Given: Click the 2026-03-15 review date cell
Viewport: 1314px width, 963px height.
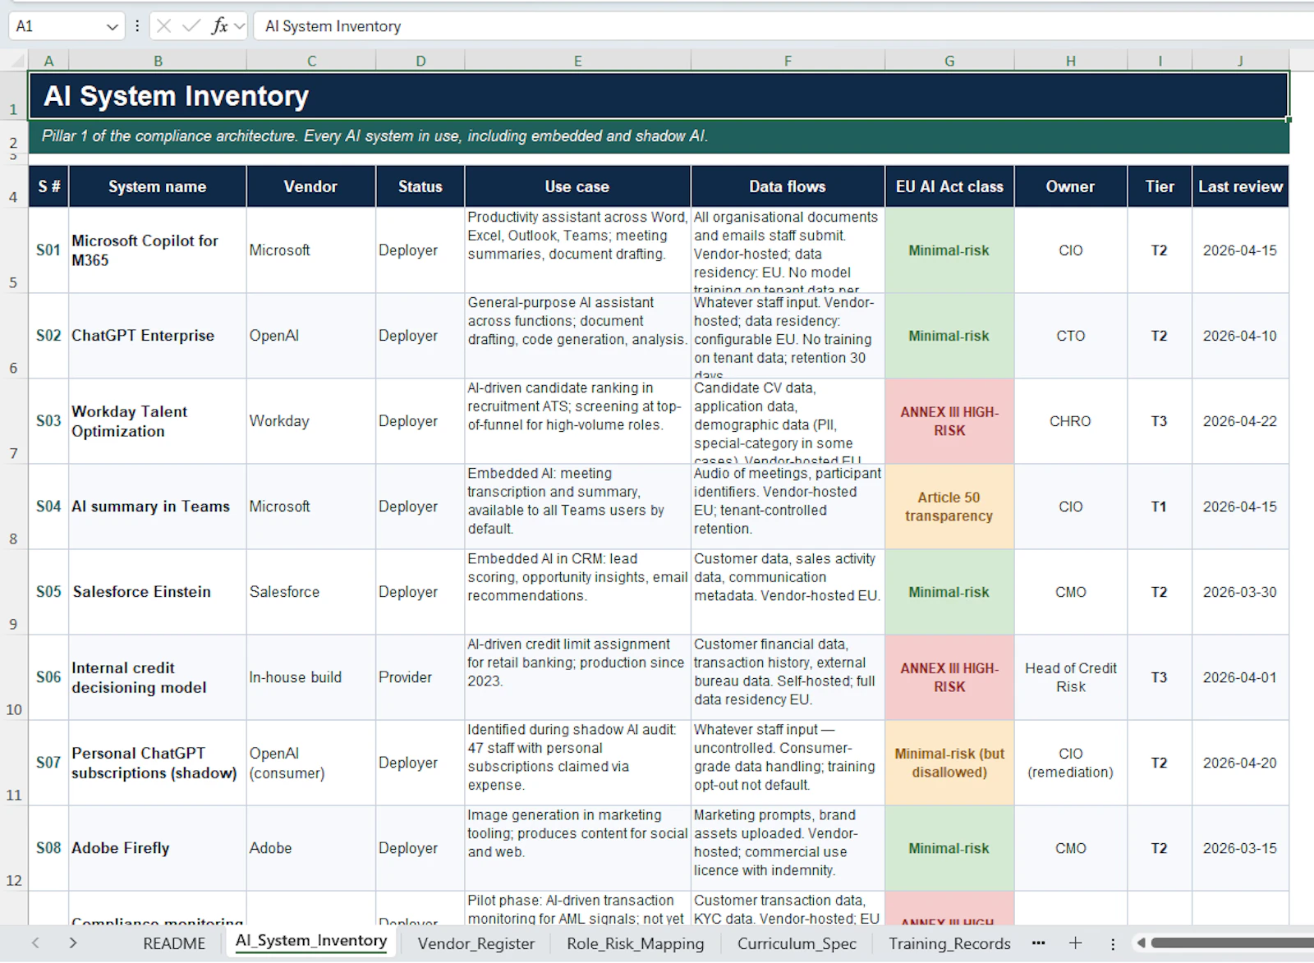Looking at the screenshot, I should coord(1240,848).
